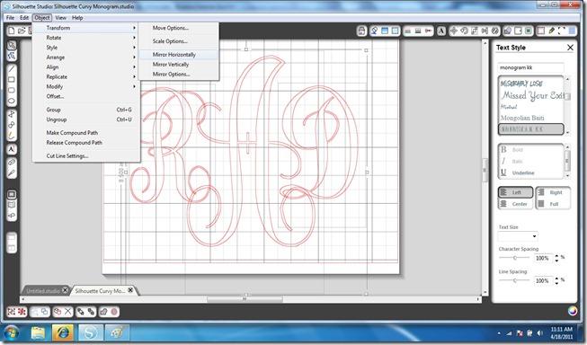This screenshot has height=345, width=587.
Task: Open Internet Explorer from the taskbar
Action: tap(63, 332)
